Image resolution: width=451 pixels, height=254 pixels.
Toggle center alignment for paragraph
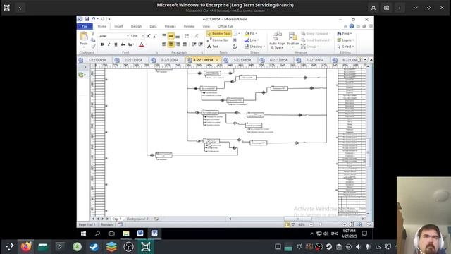[171, 44]
